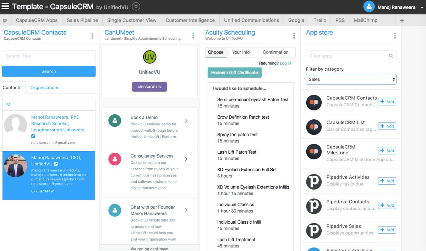Open the Filter by category dropdown

tap(351, 79)
